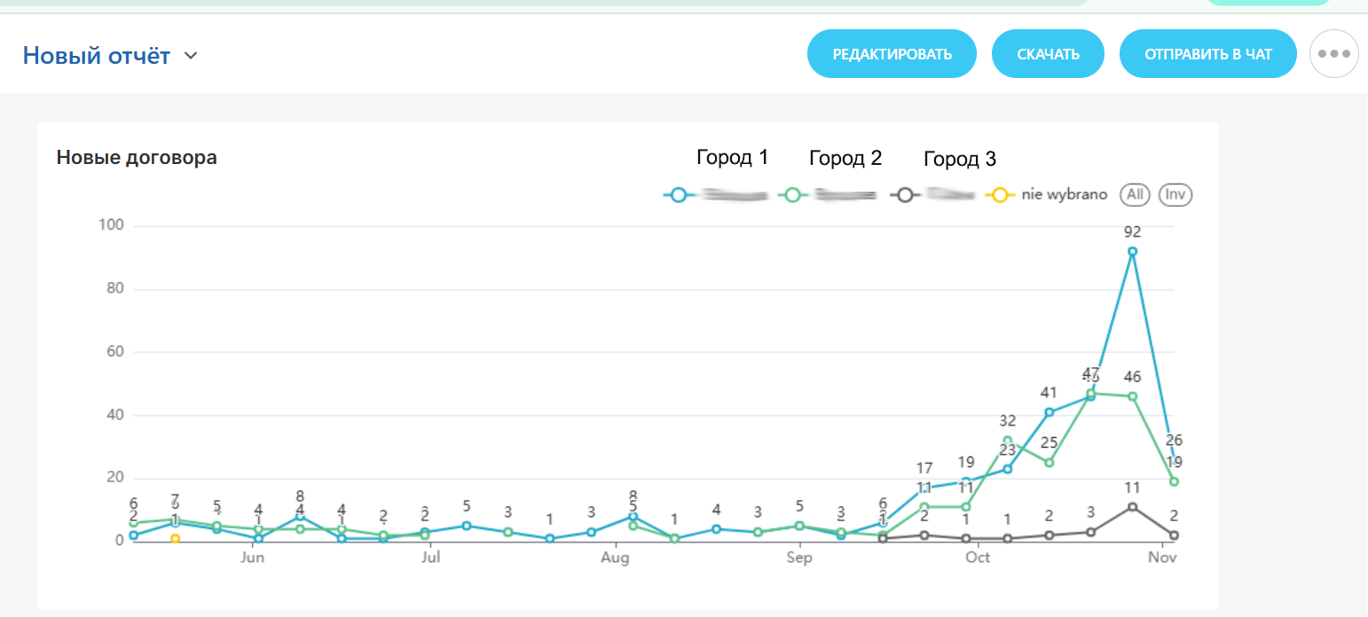Toggle the 'All' legend pill
The height and width of the screenshot is (617, 1368).
click(1134, 194)
